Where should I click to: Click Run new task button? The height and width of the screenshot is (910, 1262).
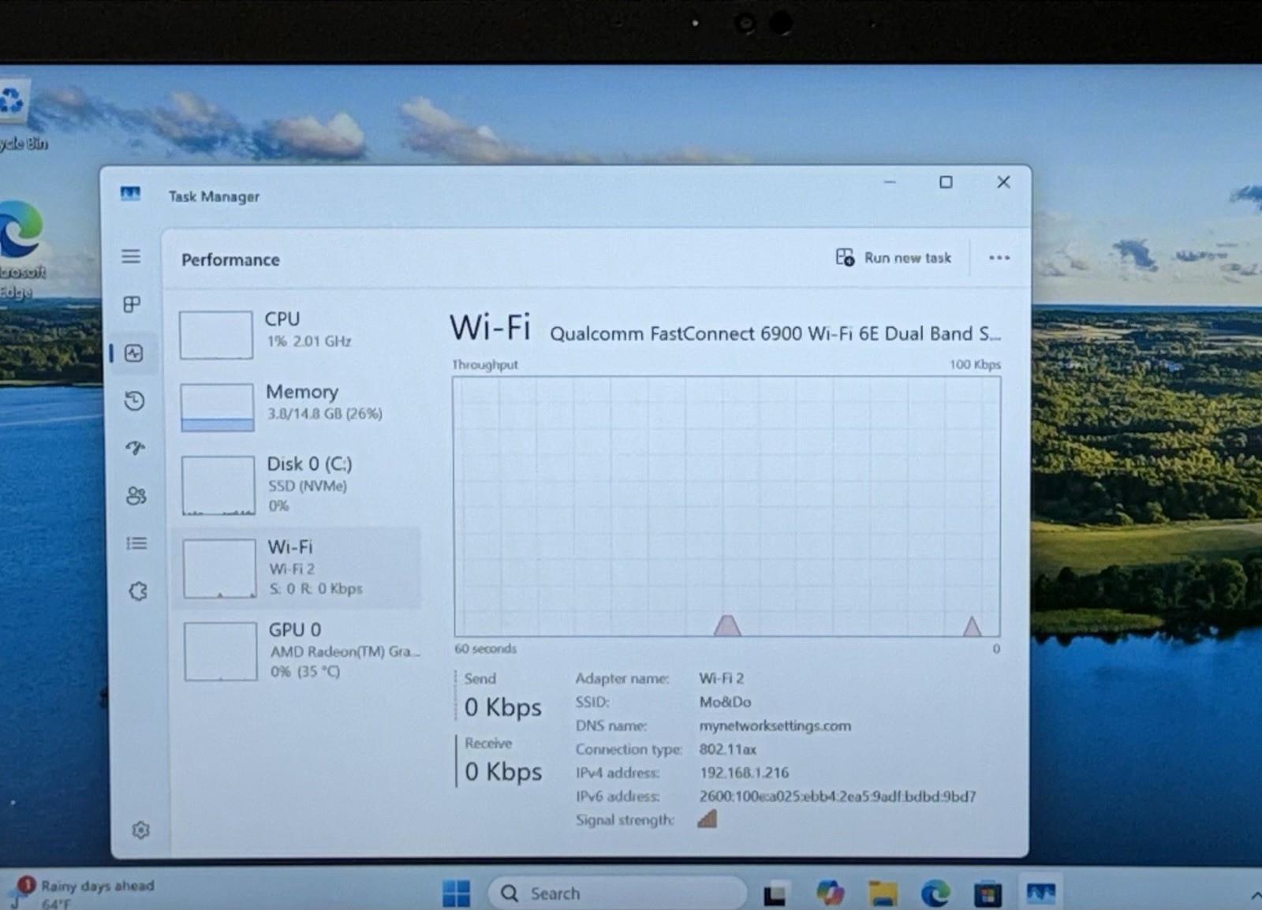(x=894, y=258)
